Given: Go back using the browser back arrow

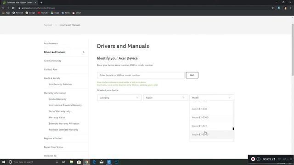Looking at the screenshot, I should (x=3, y=8).
